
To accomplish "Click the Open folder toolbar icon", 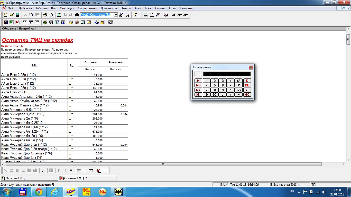I will click(x=12, y=15).
